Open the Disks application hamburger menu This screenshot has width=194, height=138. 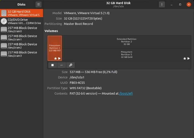coord(39,4)
